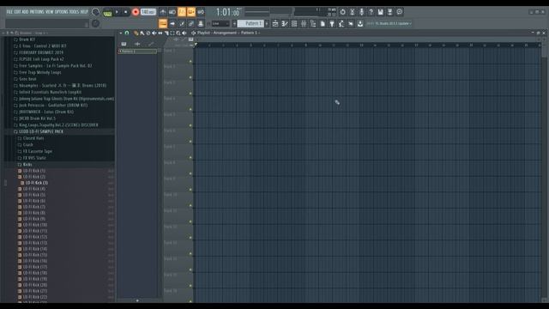Select the playlist Mute tool
The width and height of the screenshot is (549, 309).
(x=154, y=33)
